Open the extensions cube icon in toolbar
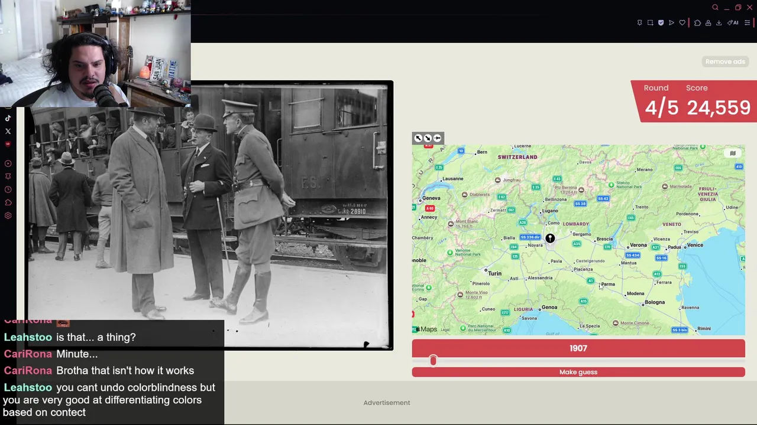757x425 pixels. click(697, 23)
